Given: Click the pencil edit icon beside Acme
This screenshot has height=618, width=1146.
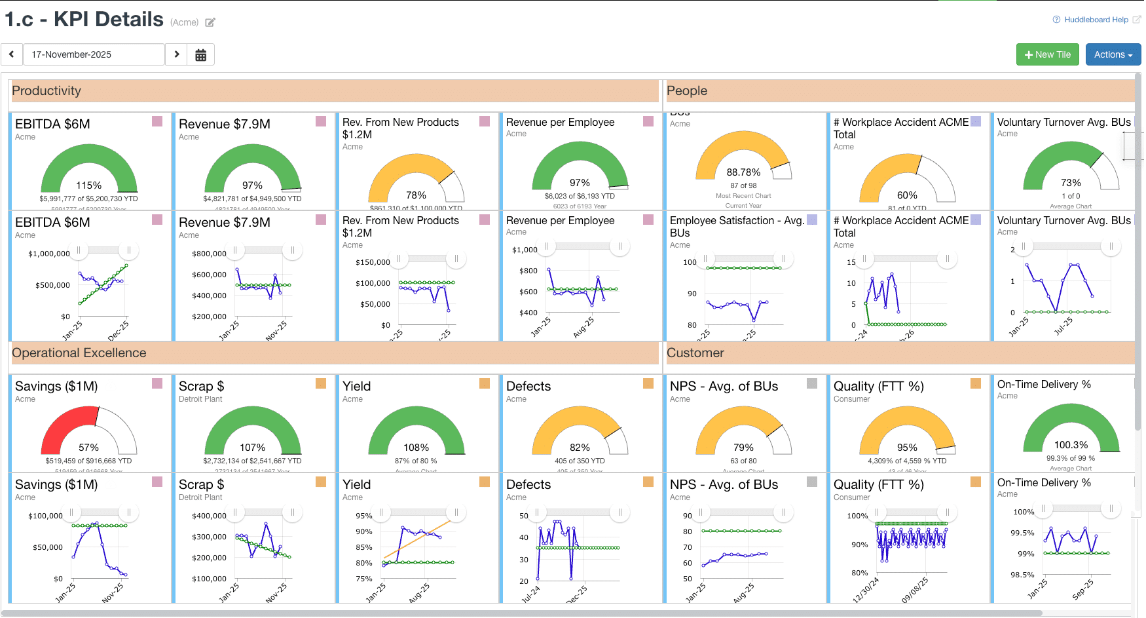Looking at the screenshot, I should 210,22.
